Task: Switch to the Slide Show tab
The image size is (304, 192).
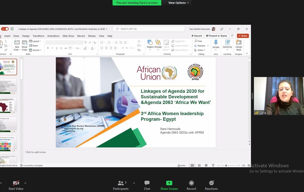Action: tap(68, 36)
